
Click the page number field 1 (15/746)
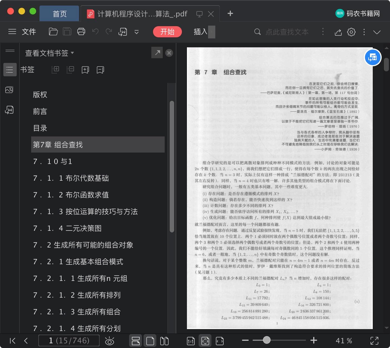point(69,340)
